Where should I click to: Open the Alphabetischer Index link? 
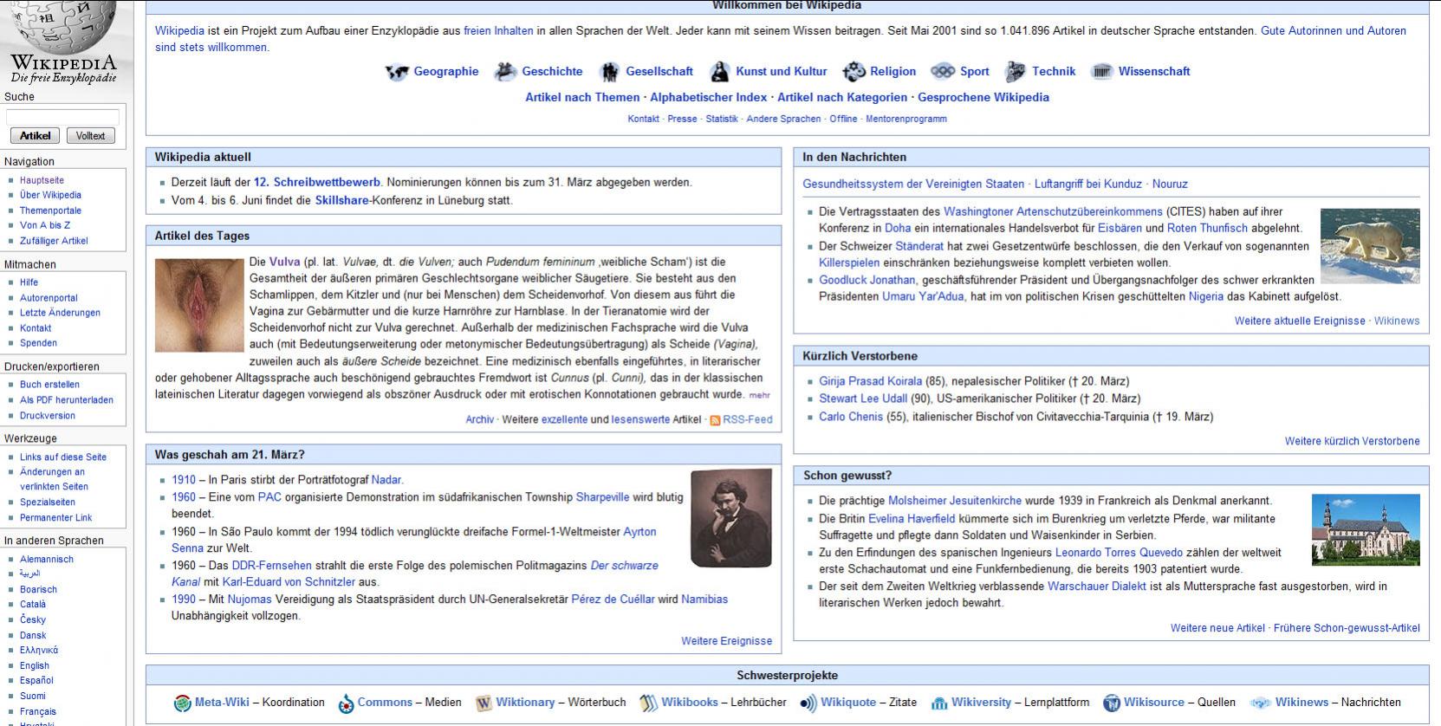(708, 98)
